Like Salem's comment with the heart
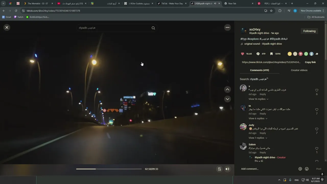The width and height of the screenshot is (327, 184). pyautogui.click(x=317, y=149)
